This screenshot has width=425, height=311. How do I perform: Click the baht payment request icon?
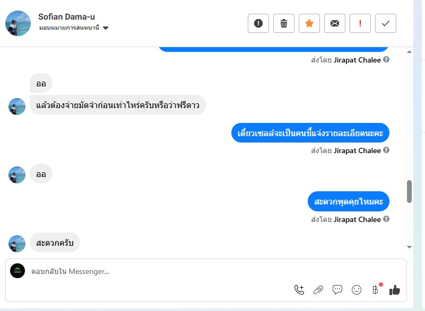[376, 290]
